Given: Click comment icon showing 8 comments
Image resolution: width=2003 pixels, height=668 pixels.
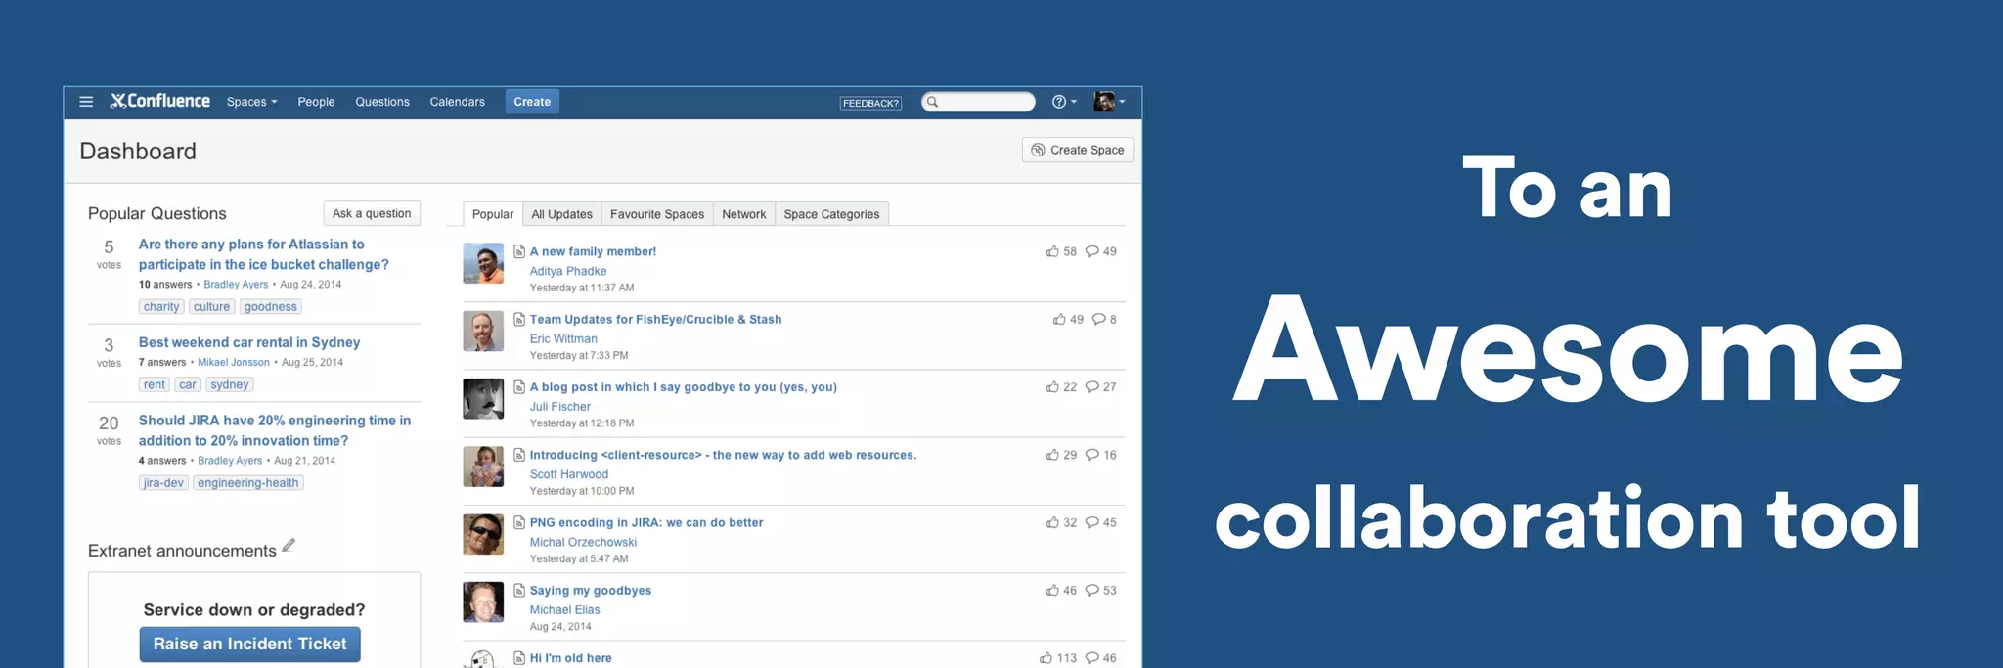Looking at the screenshot, I should point(1098,319).
